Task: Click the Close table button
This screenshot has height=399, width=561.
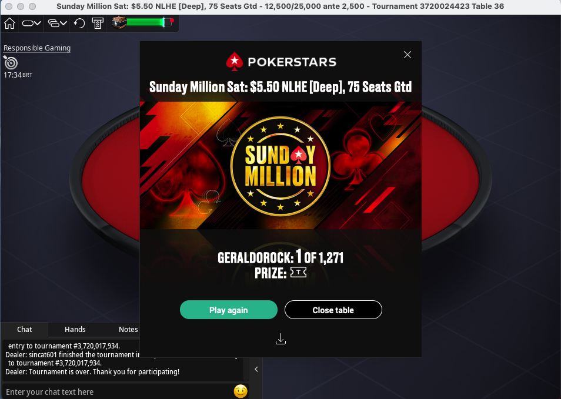Action: [333, 310]
